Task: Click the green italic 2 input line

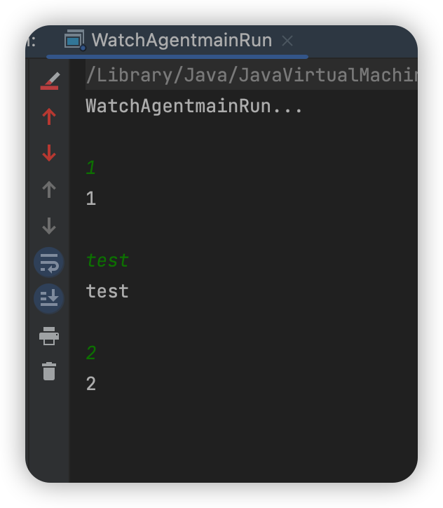Action: coord(91,353)
